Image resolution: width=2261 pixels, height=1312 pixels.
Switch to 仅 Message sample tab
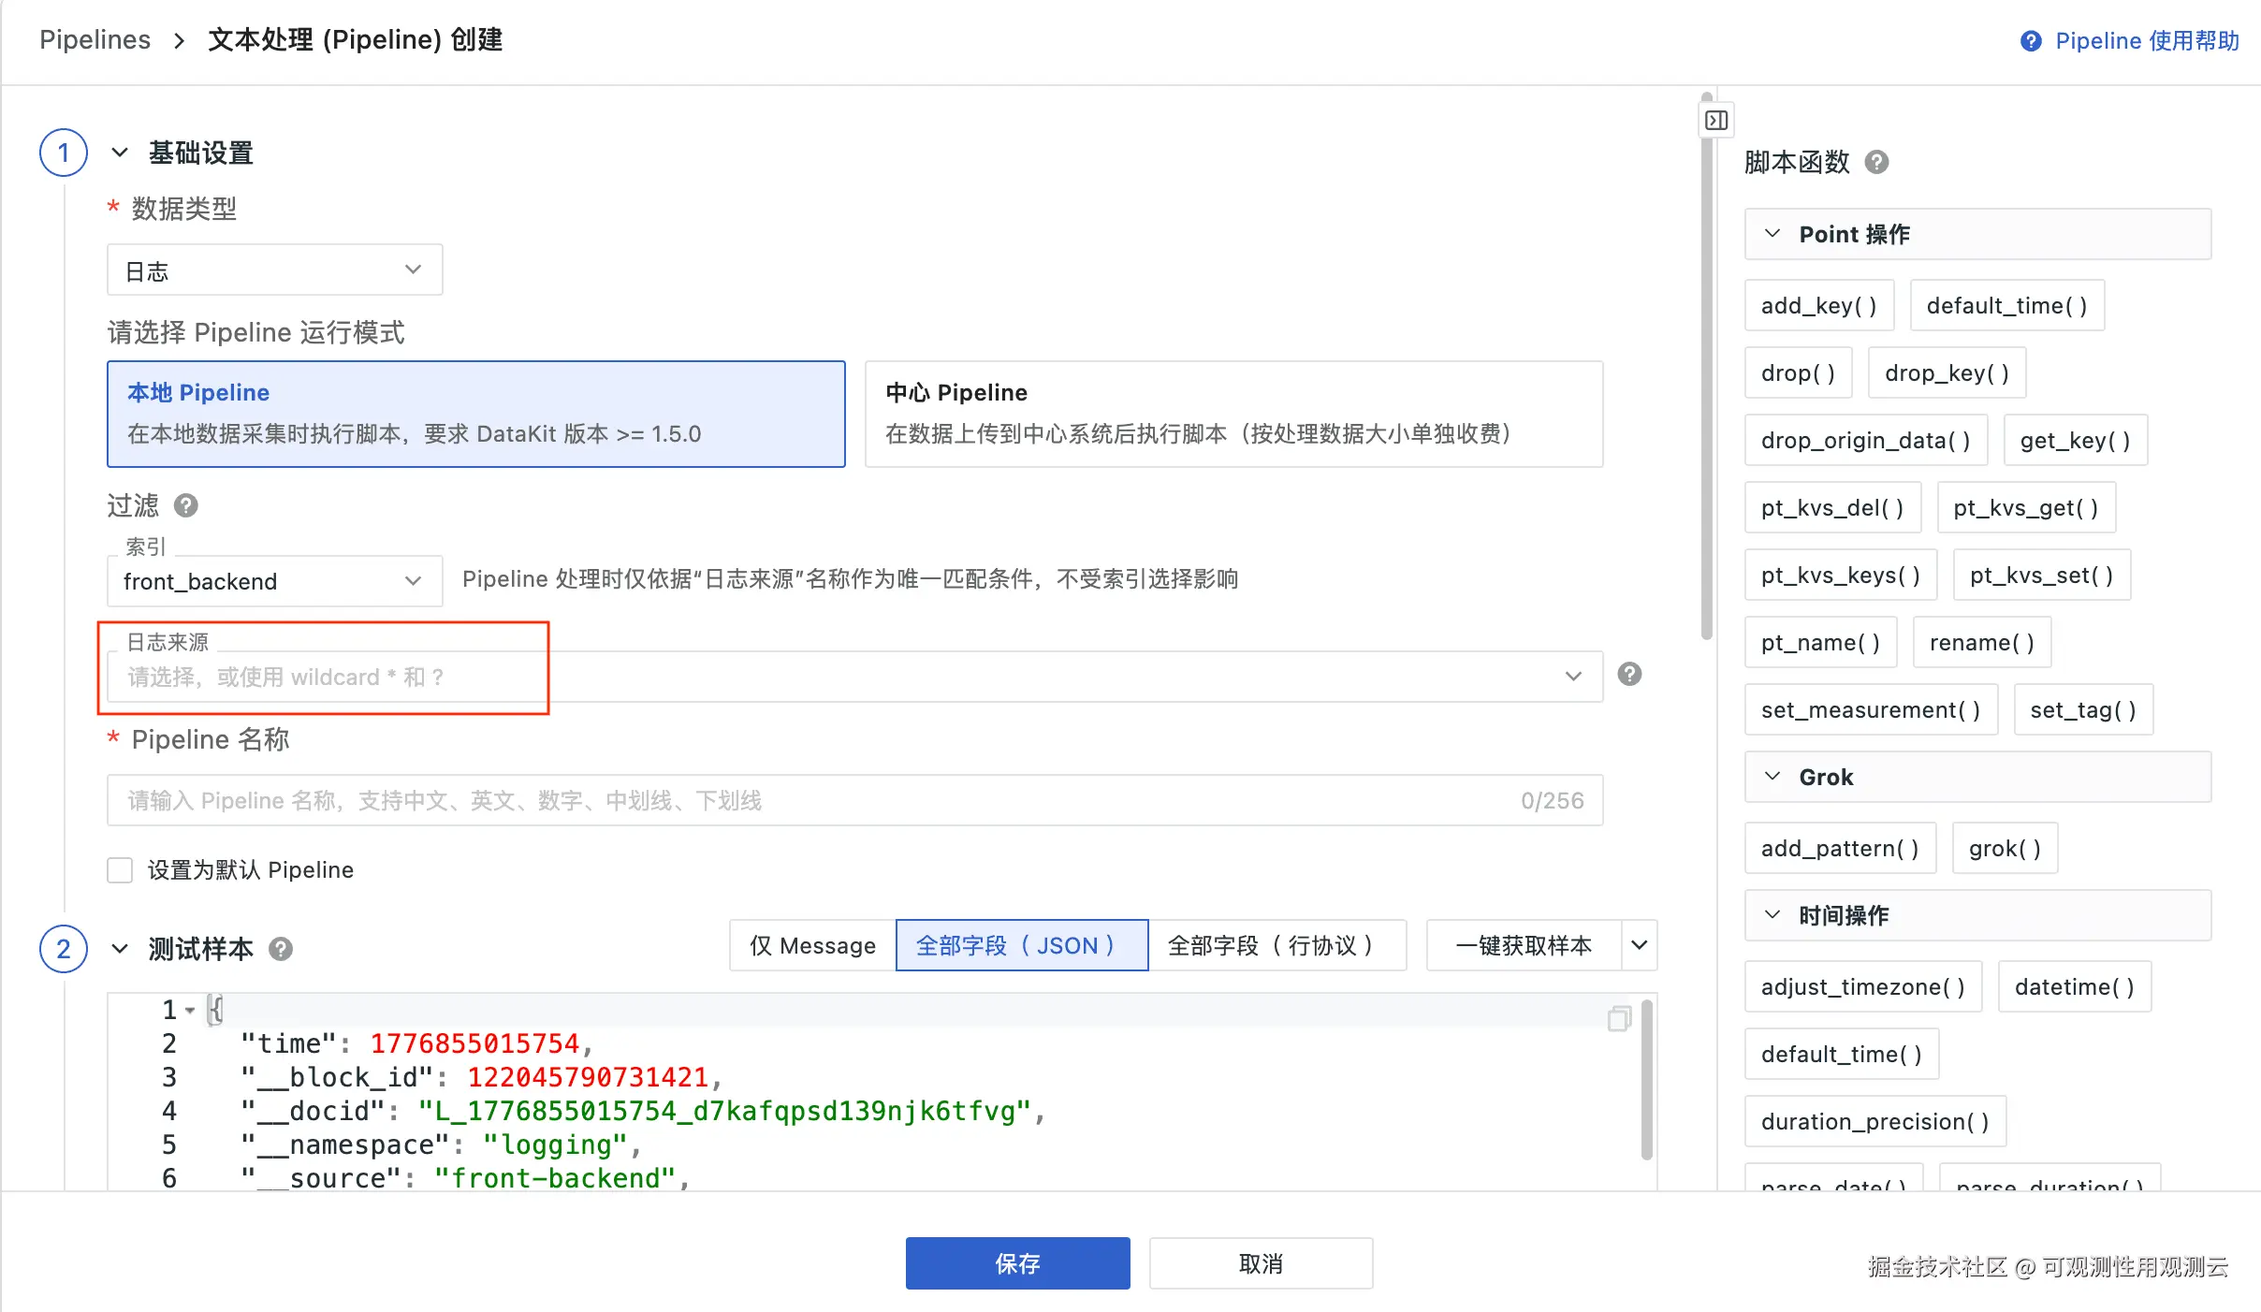[812, 945]
